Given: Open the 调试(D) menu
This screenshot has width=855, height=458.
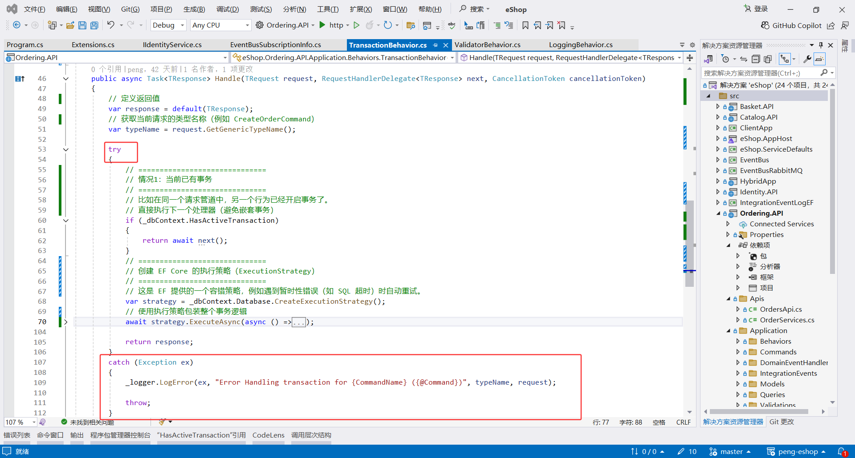Looking at the screenshot, I should tap(228, 9).
